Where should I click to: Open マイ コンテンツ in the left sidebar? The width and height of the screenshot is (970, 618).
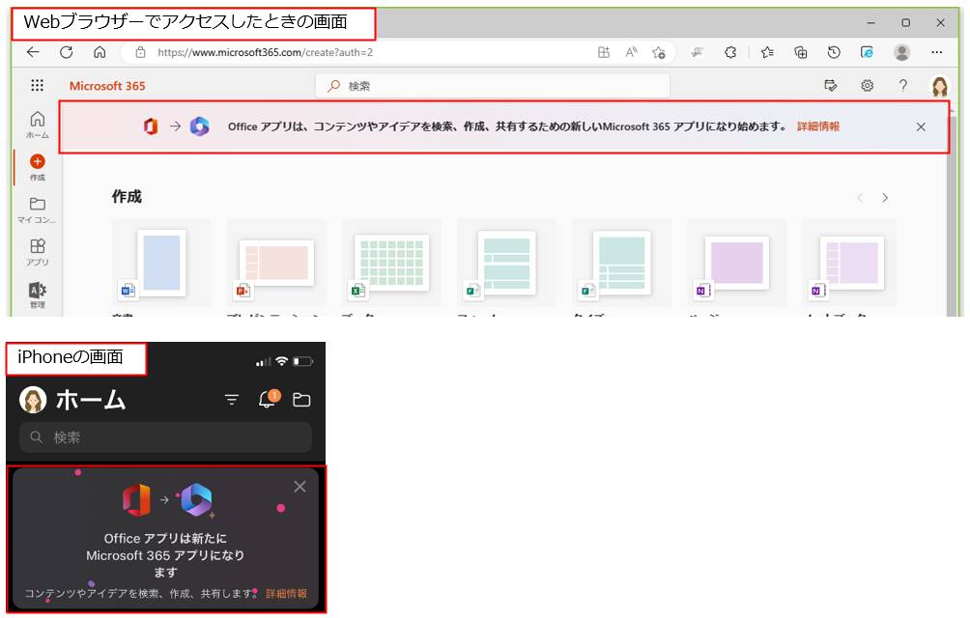(36, 211)
